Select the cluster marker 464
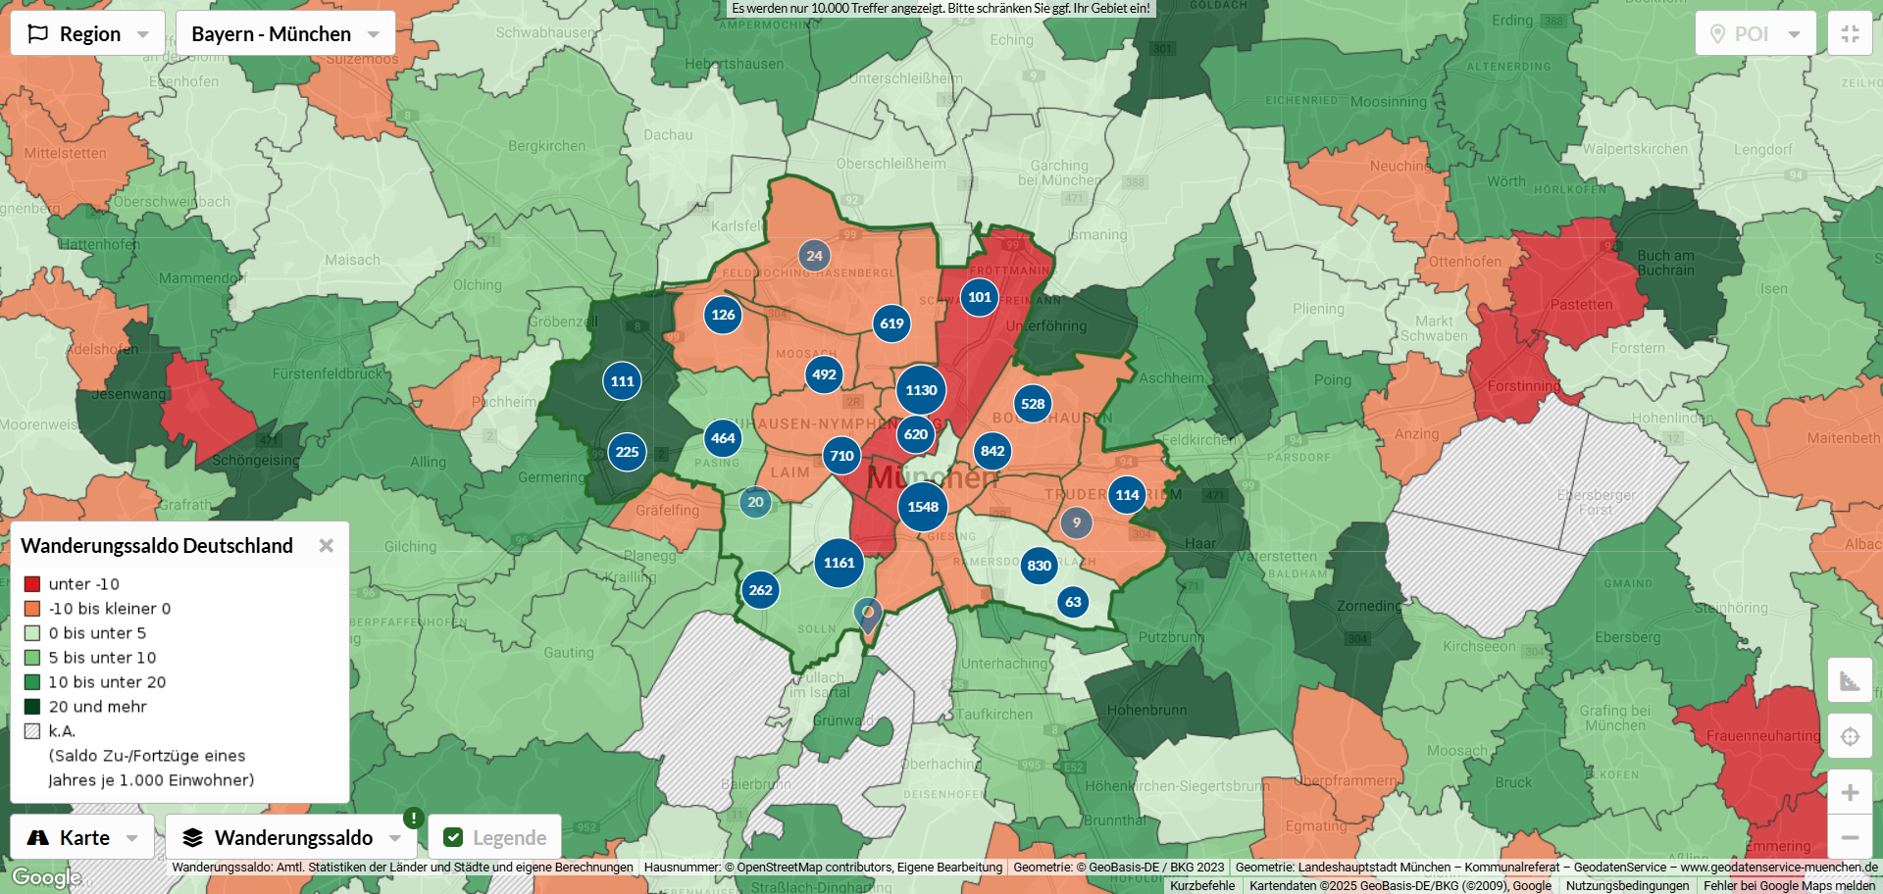Image resolution: width=1883 pixels, height=894 pixels. pyautogui.click(x=723, y=438)
